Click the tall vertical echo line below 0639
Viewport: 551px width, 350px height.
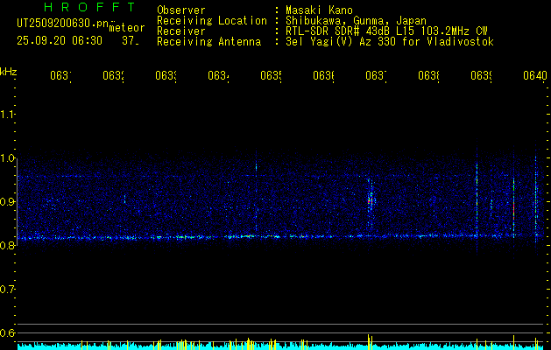(x=477, y=197)
